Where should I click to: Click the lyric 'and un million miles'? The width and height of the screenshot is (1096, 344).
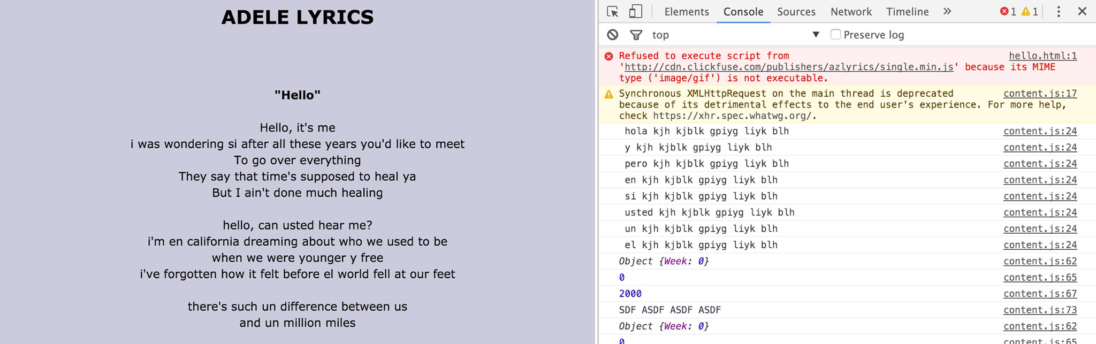298,323
